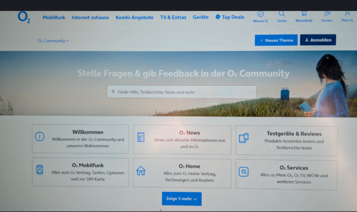Open the Internet zuhause menu

(x=90, y=17)
